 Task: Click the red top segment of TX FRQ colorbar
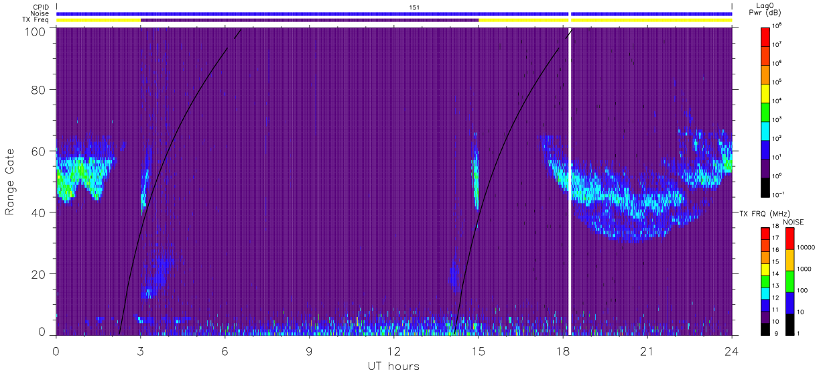[766, 233]
